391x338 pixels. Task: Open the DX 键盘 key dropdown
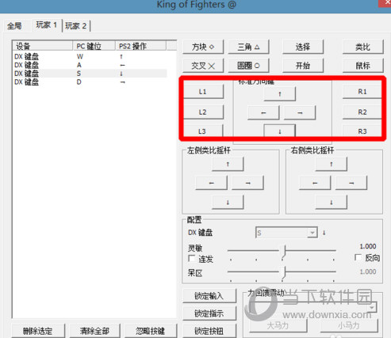tap(286, 233)
